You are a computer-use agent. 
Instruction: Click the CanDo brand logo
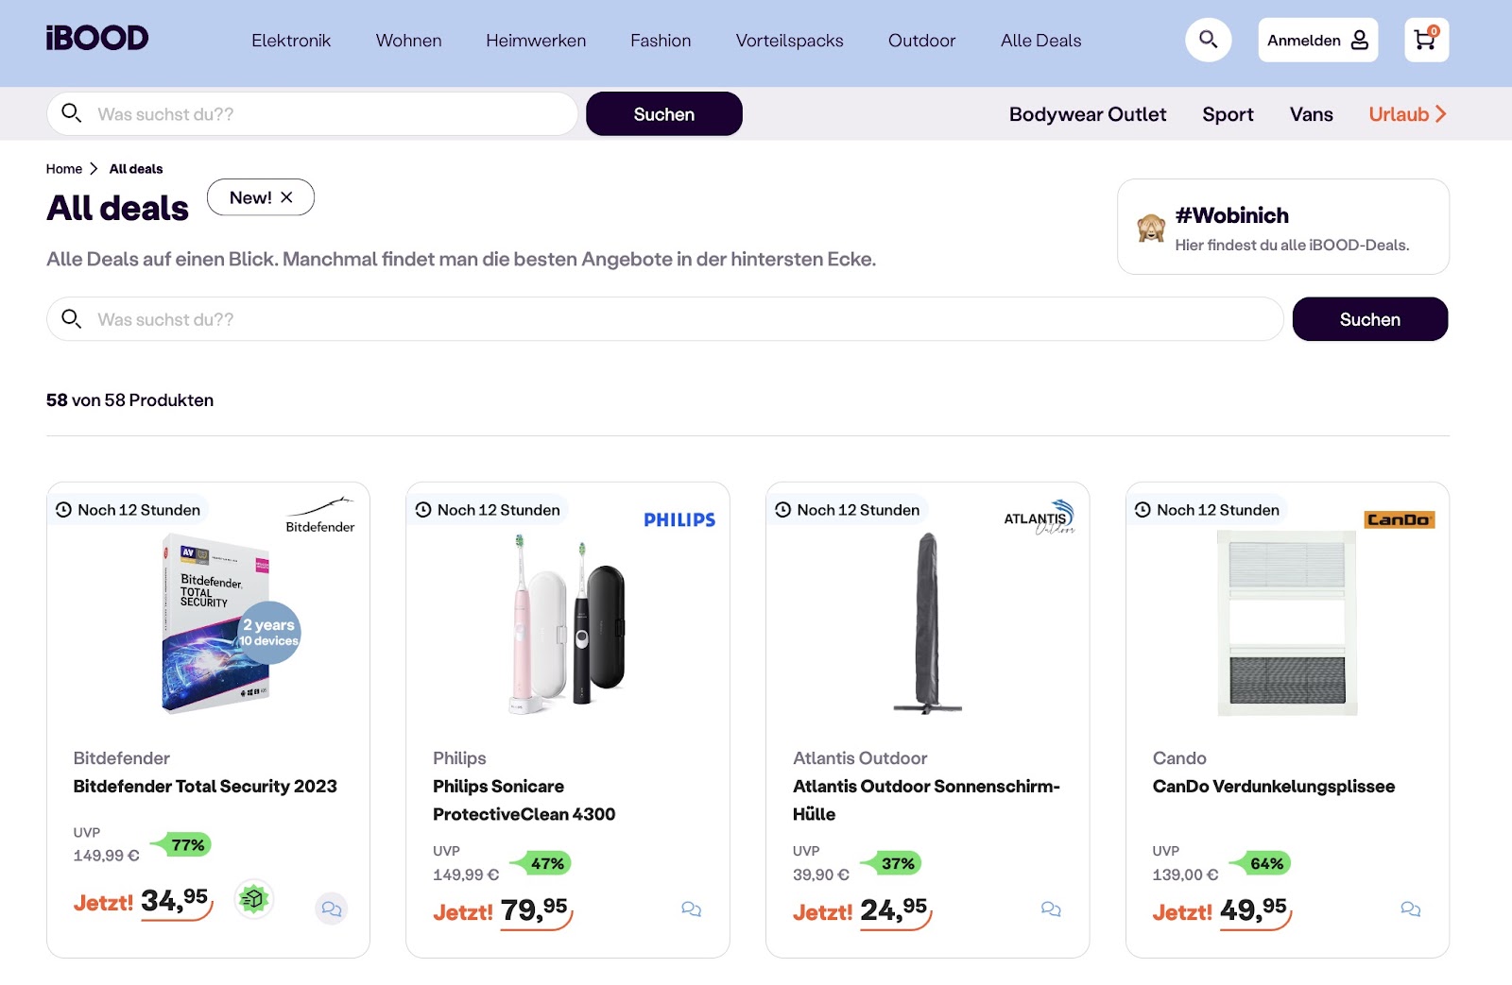click(x=1400, y=519)
